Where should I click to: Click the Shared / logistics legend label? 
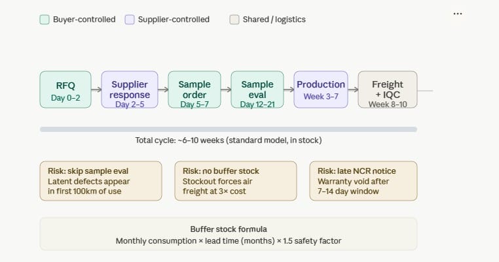[x=274, y=20]
